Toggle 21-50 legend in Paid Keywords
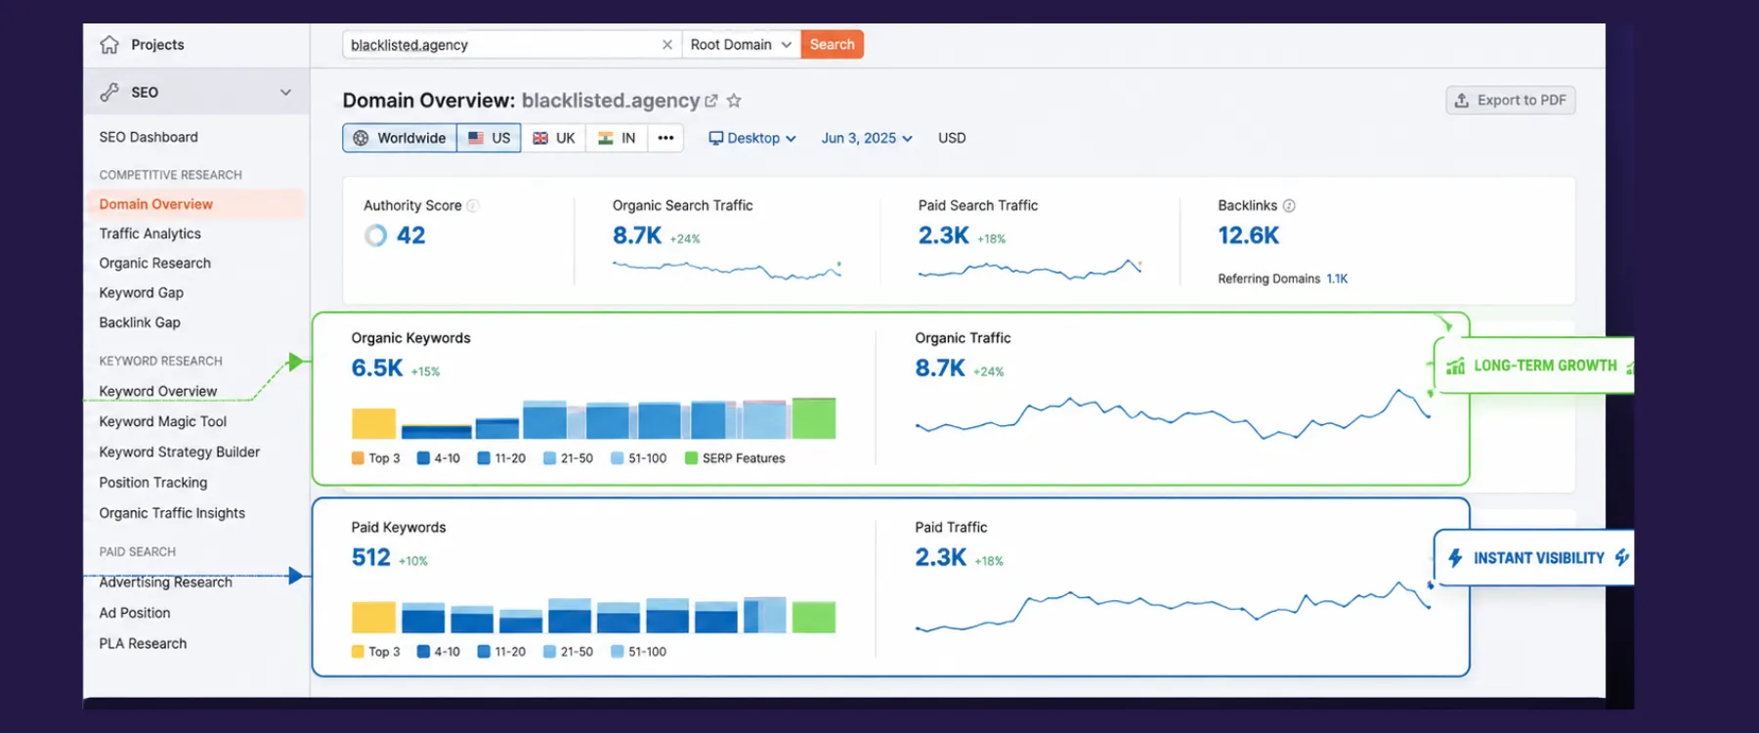The image size is (1759, 733). (568, 652)
